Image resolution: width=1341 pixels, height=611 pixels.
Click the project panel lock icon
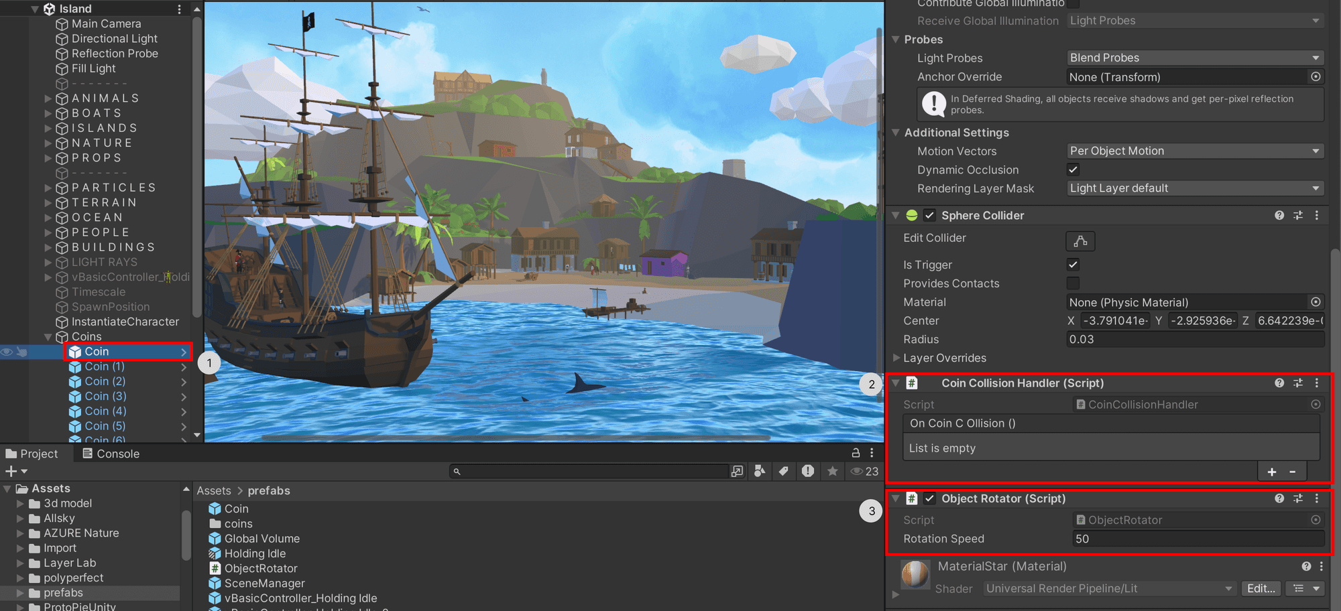(856, 453)
